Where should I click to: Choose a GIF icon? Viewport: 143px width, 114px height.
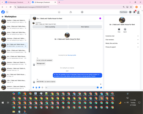42,87
